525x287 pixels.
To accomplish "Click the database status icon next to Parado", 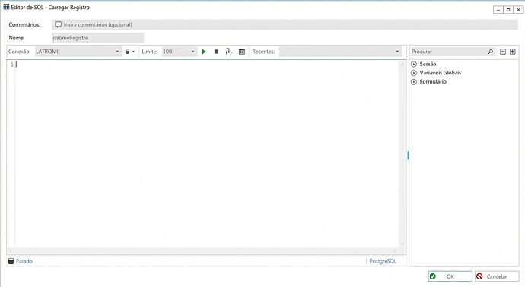I will (x=11, y=261).
